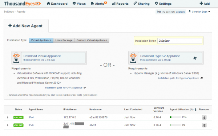Image resolution: width=218 pixels, height=136 pixels.
Task: Remove the IPv6 agent with trash icon
Action: tap(204, 125)
